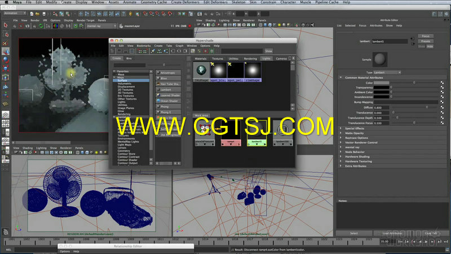Display RGB channels in Render View

coord(55,26)
